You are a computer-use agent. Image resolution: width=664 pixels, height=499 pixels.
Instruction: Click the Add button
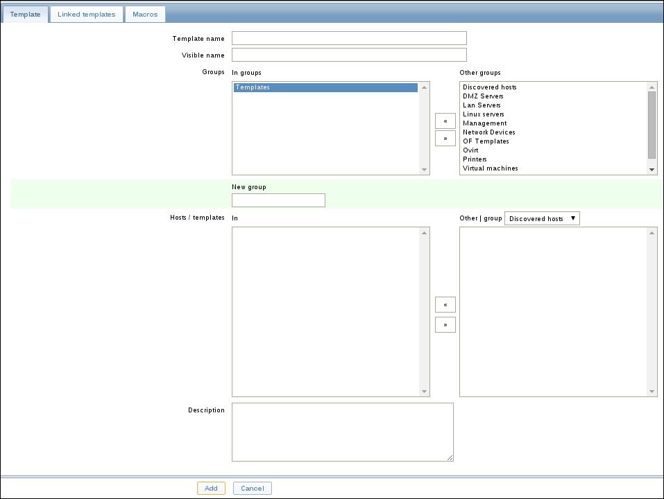[x=211, y=488]
